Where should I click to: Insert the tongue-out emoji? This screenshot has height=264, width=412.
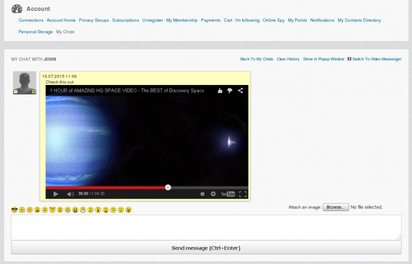coord(106,209)
